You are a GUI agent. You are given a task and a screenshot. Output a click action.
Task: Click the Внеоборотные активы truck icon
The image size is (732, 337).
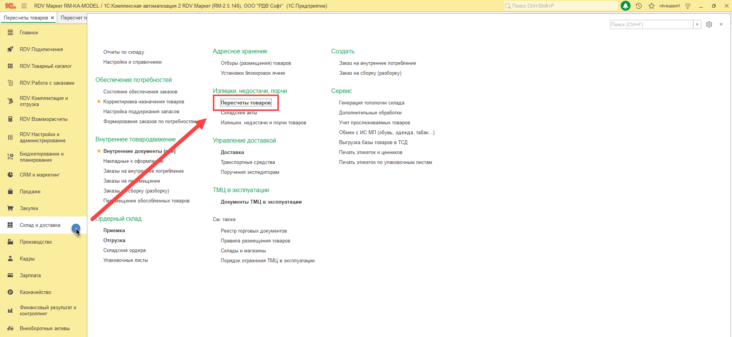click(10, 329)
